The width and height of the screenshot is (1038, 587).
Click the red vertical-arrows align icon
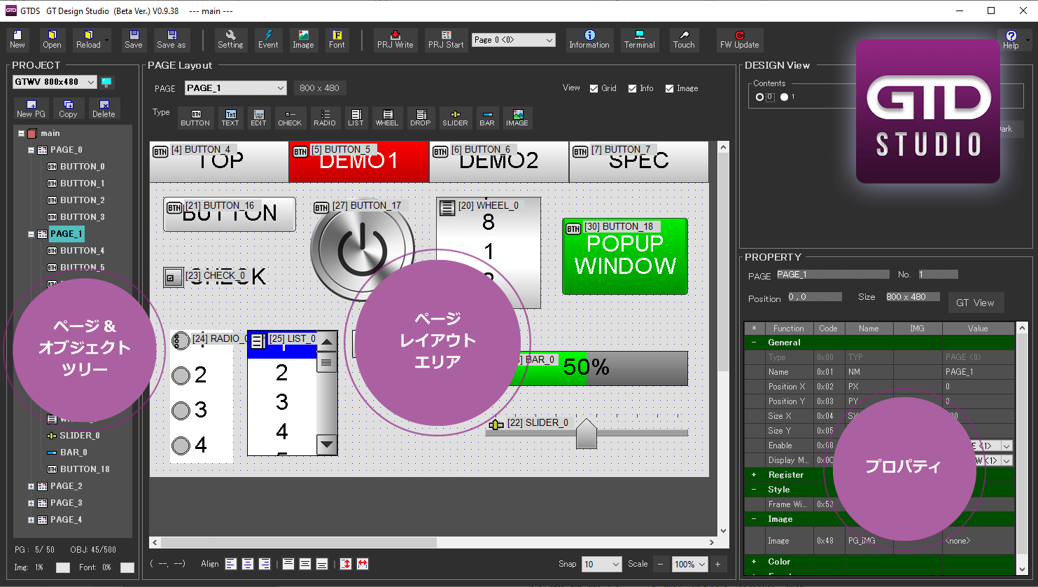[x=346, y=564]
